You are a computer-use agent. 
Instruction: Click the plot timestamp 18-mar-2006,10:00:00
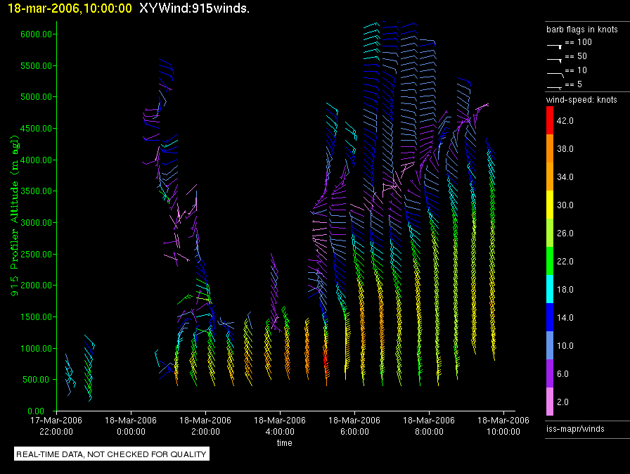[x=66, y=8]
